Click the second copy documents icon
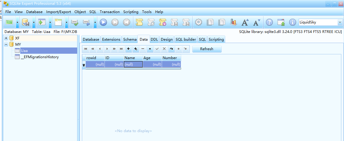 click(x=222, y=22)
